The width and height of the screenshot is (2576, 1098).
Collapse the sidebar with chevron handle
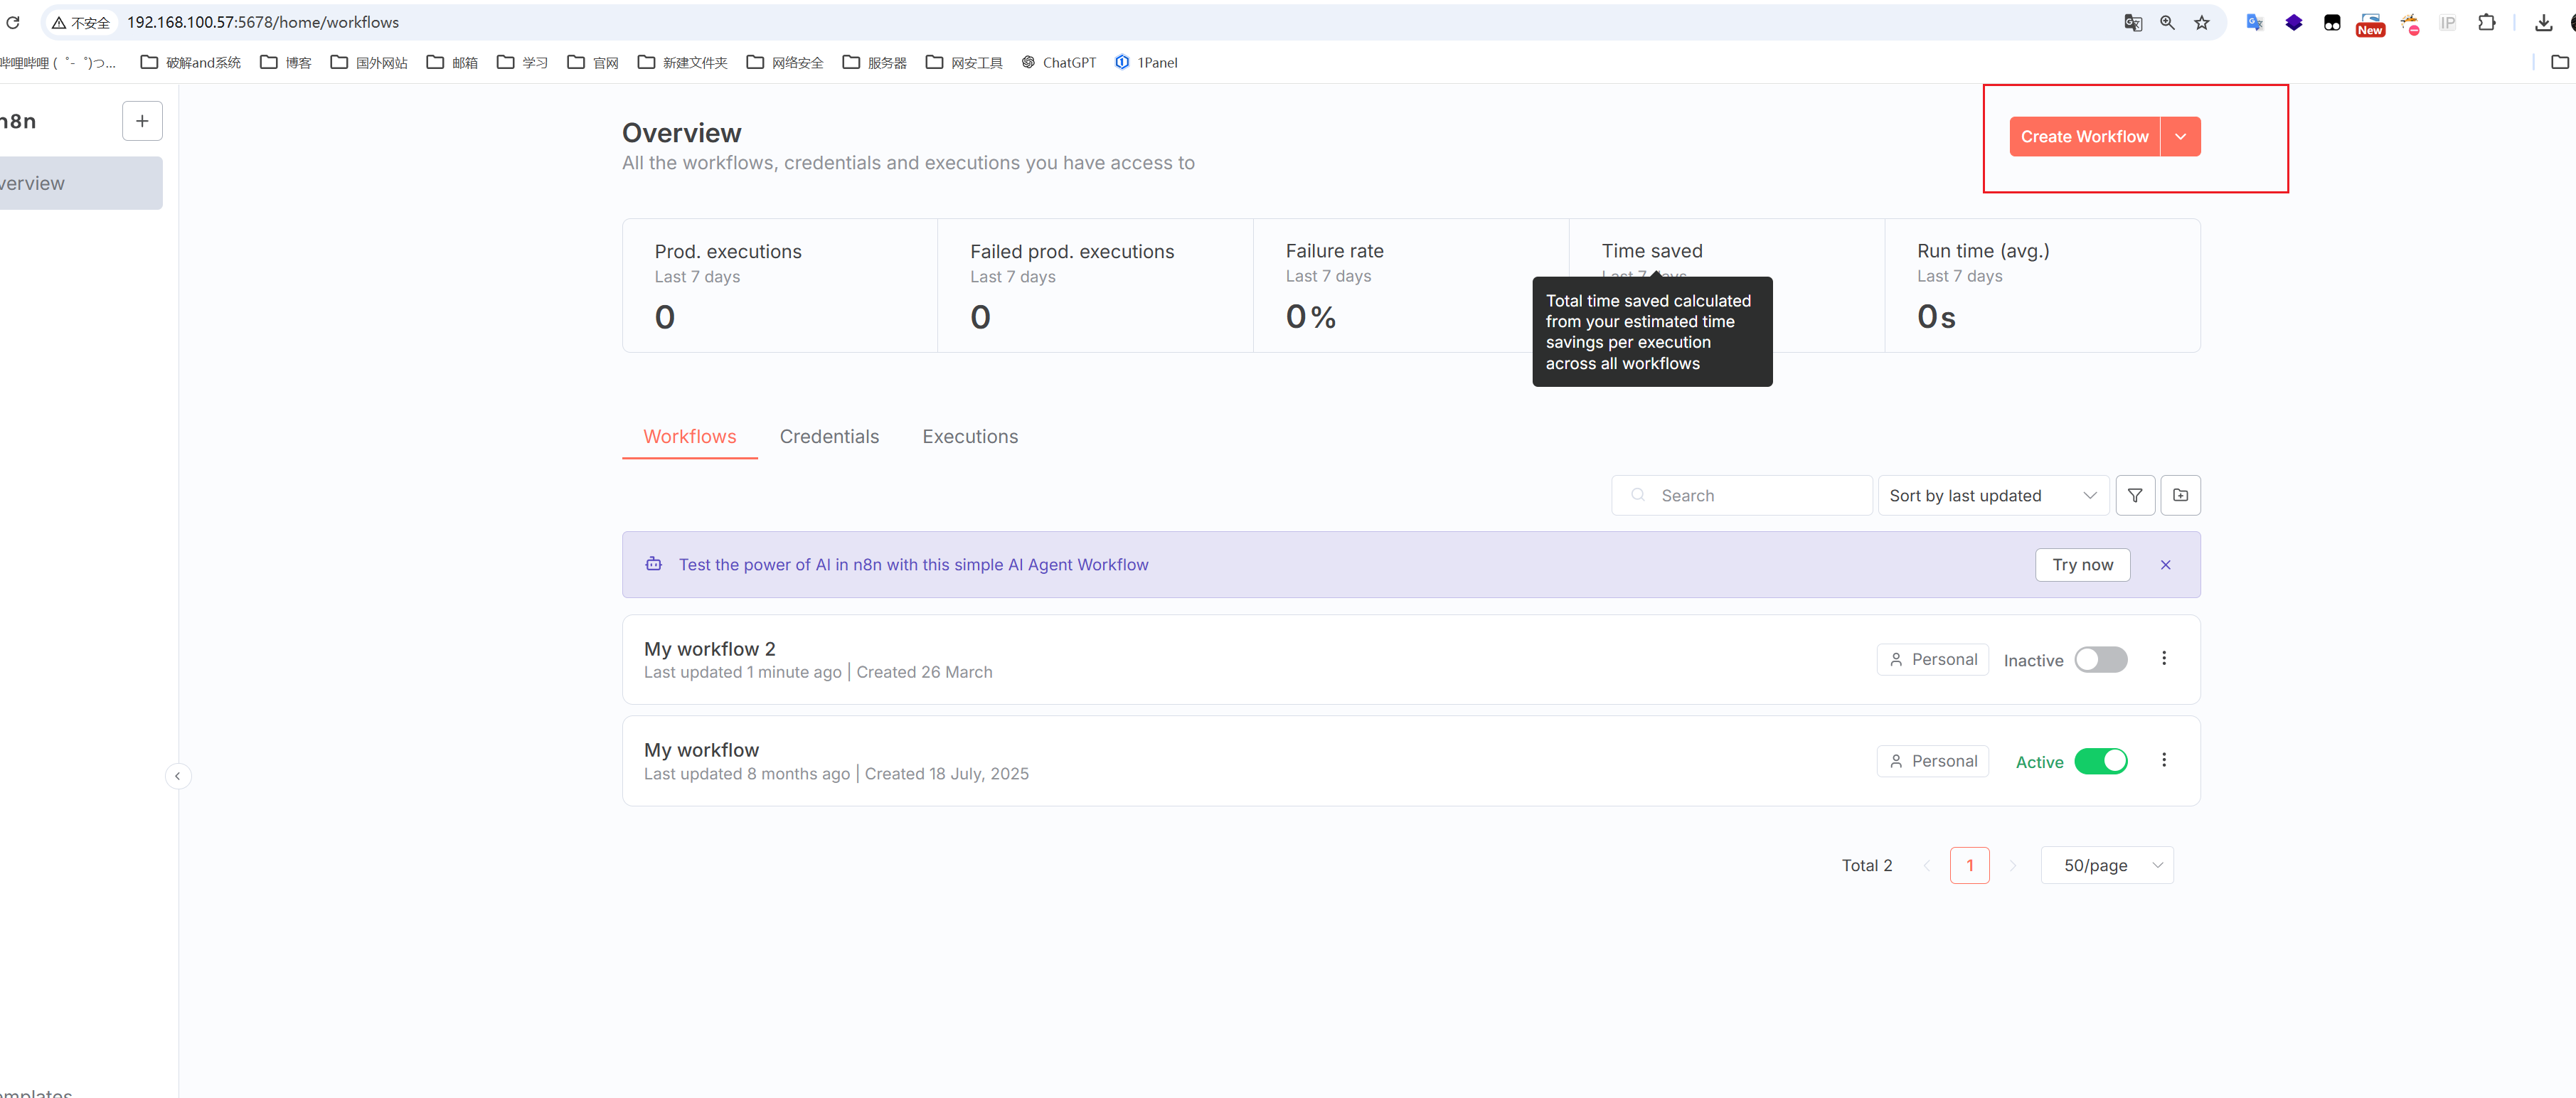tap(177, 776)
